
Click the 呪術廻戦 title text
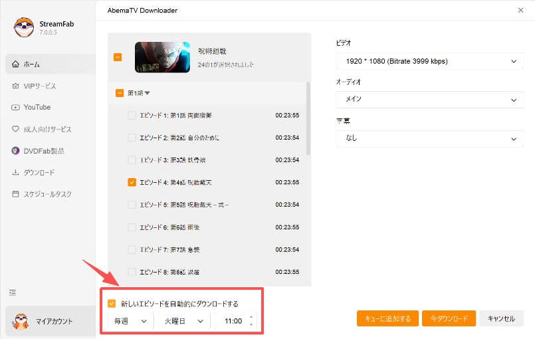212,51
